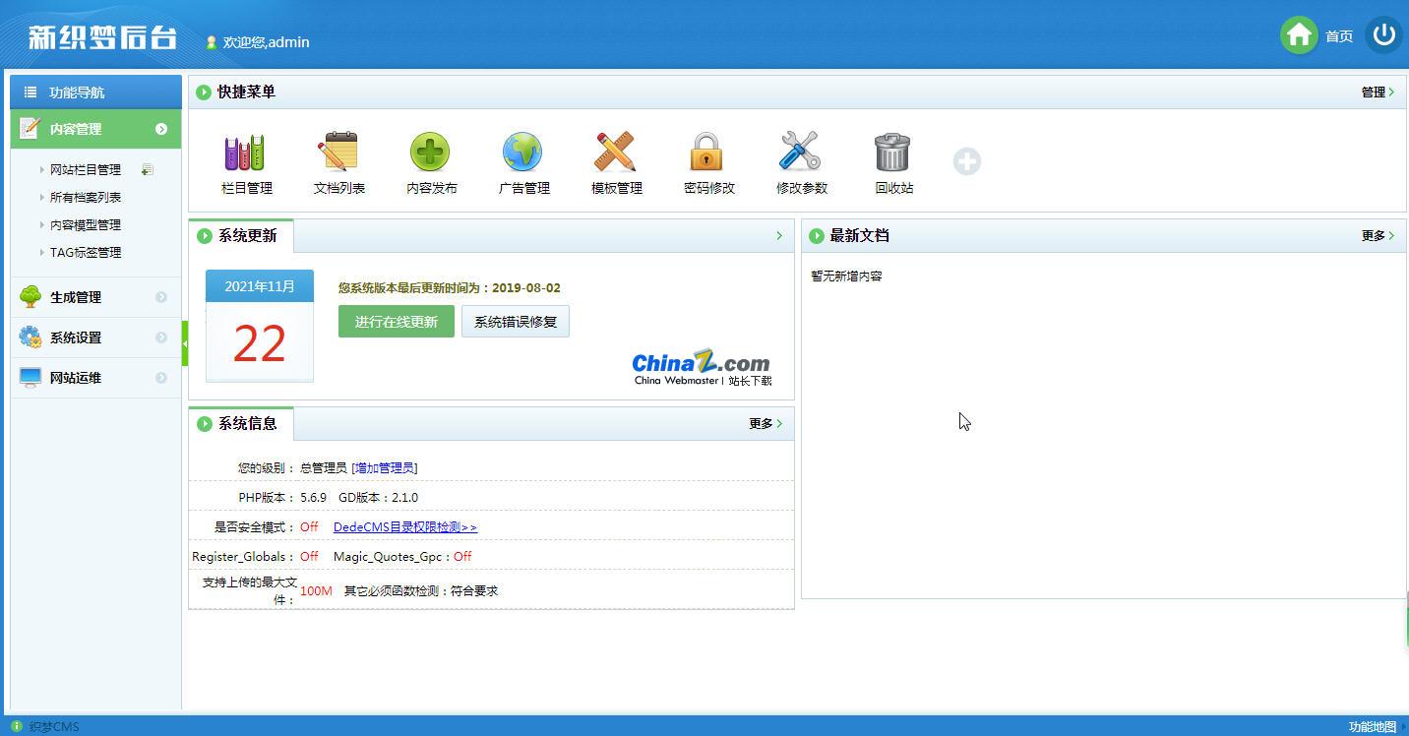Click the user avatar icon beside 欢迎您

coord(211,42)
